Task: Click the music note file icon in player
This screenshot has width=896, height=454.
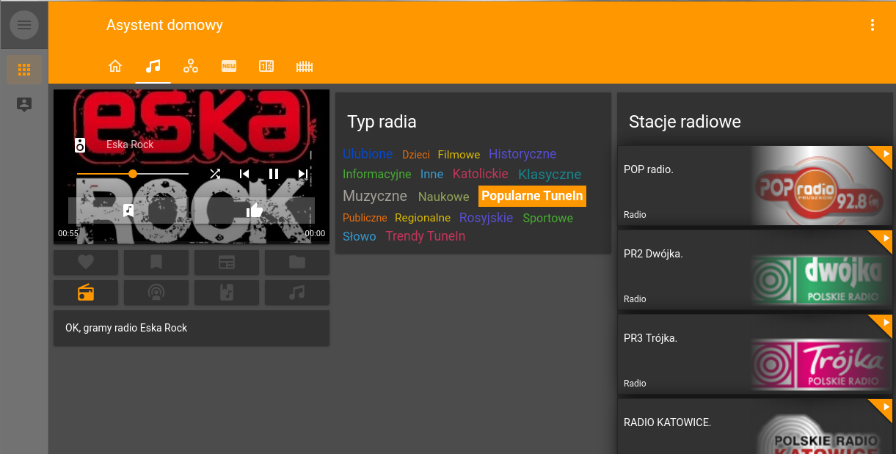Action: point(129,210)
